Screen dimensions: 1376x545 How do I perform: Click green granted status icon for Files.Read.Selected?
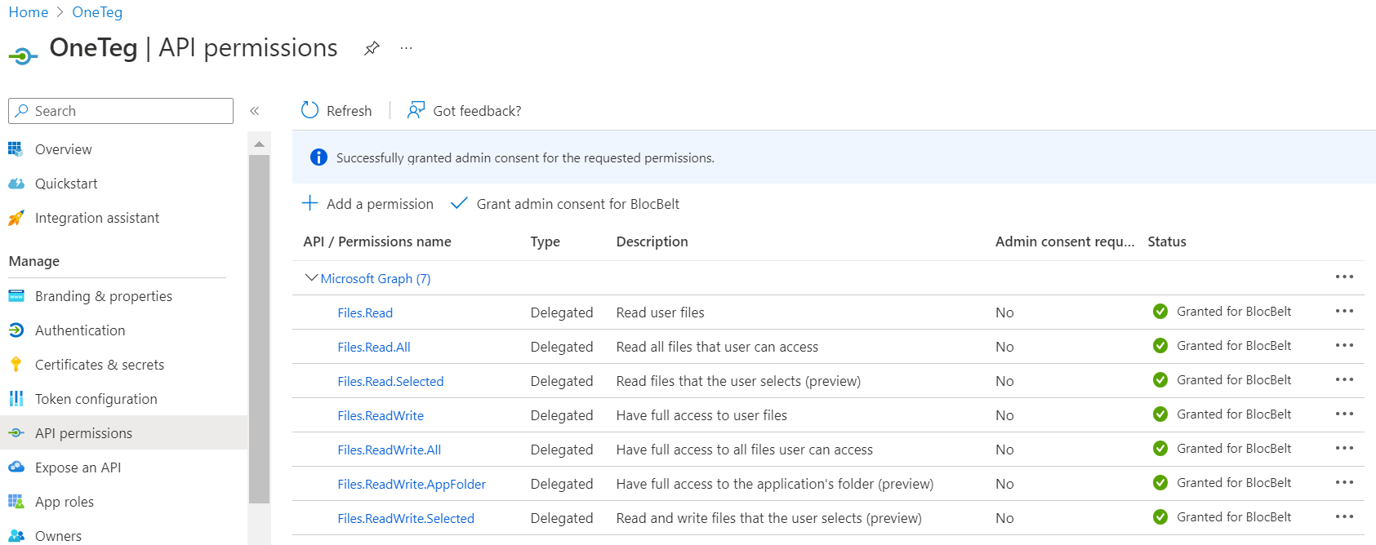coord(1160,380)
